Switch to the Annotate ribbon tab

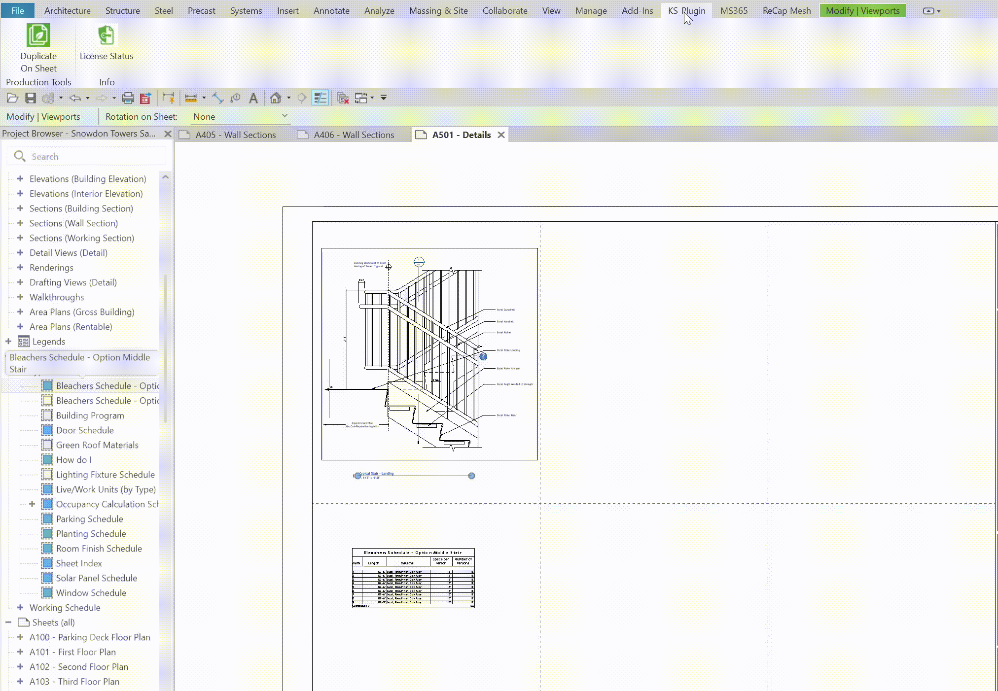coord(331,10)
